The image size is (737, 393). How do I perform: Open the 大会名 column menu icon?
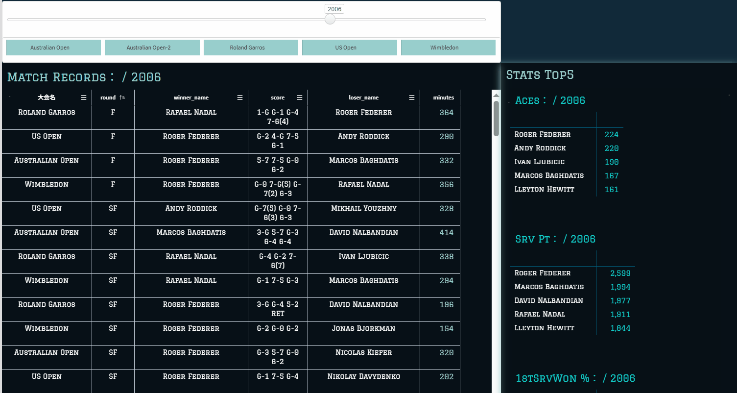click(x=84, y=98)
